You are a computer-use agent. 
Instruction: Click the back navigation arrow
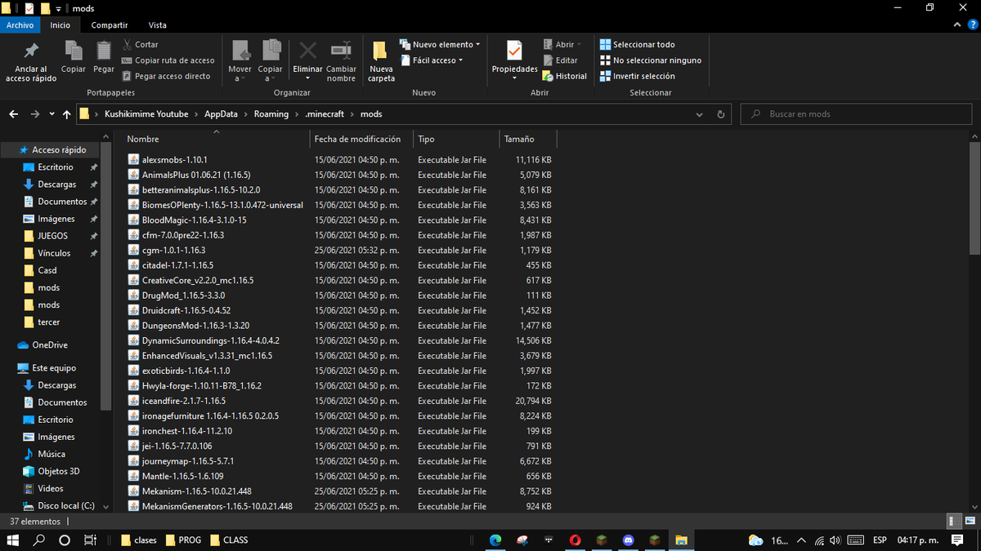pos(13,114)
